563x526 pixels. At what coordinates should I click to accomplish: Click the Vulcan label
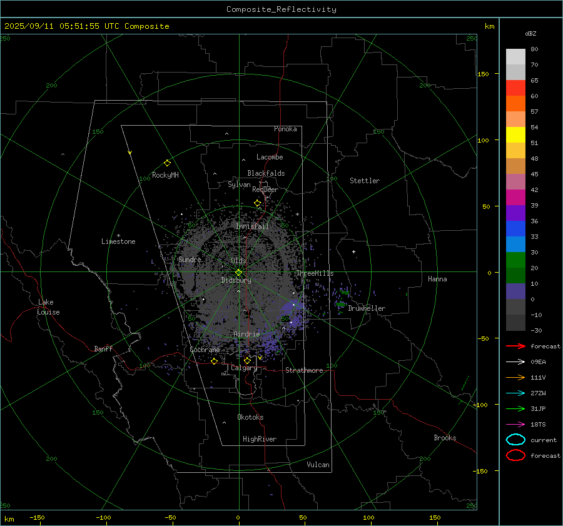(318, 465)
